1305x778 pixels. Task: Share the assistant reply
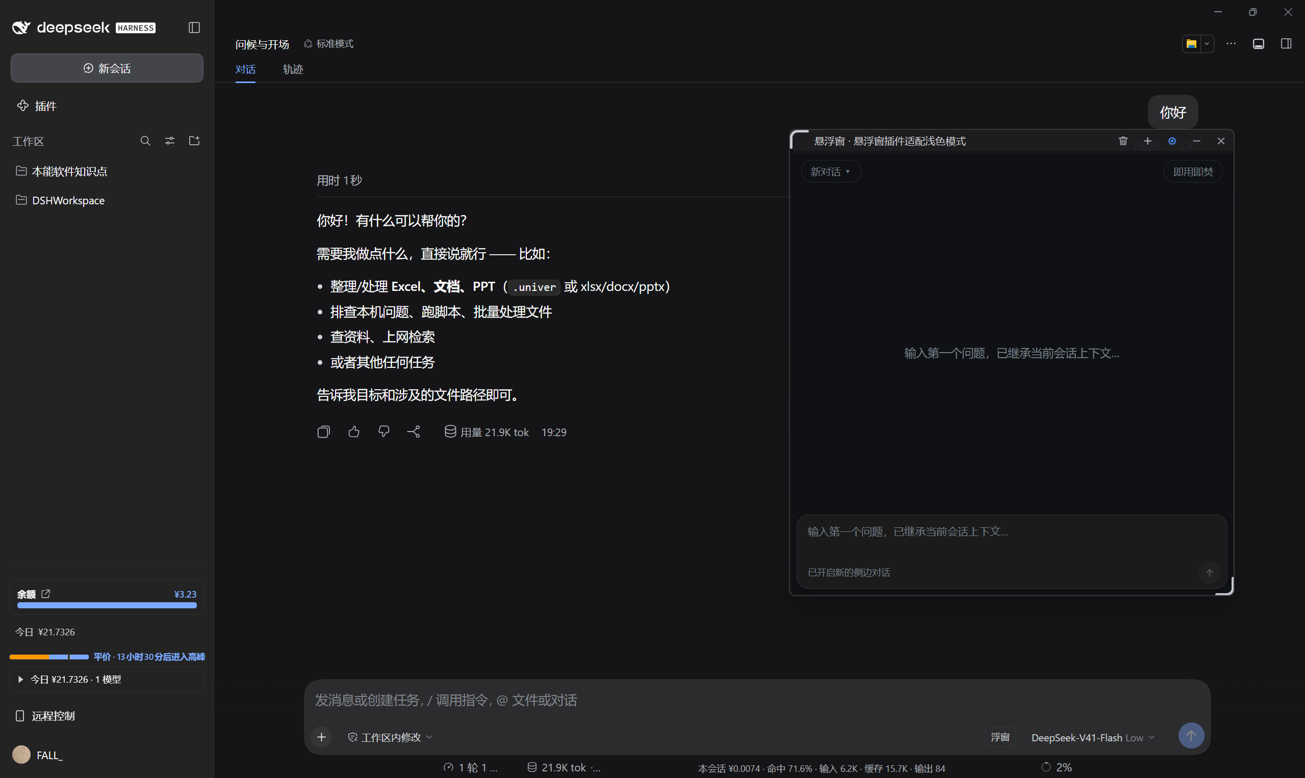click(x=414, y=432)
